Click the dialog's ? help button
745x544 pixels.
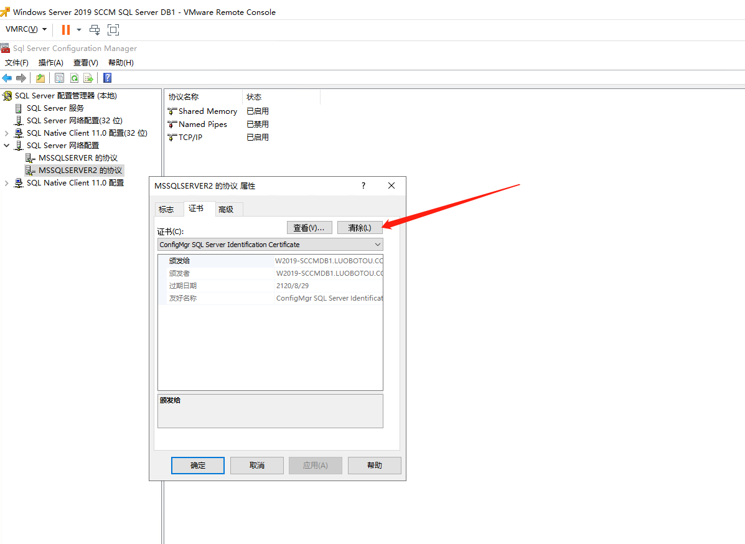click(x=363, y=185)
